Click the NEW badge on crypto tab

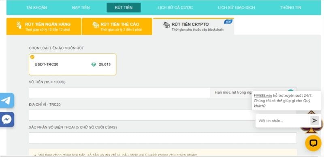228,21
